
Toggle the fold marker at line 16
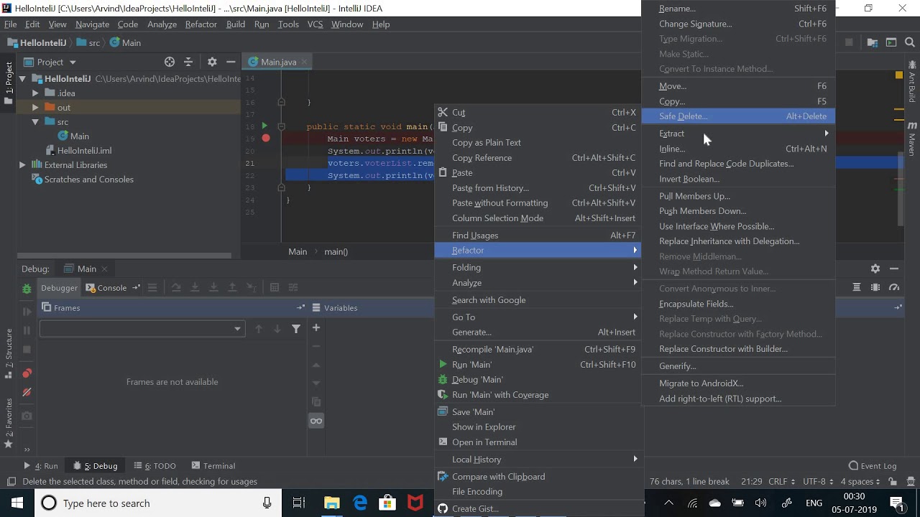[x=281, y=102]
